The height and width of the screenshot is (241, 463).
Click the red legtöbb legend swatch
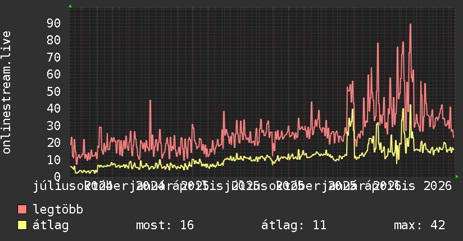(x=22, y=209)
